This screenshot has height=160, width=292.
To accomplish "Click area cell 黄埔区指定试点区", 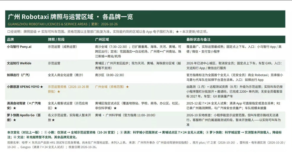I will point(137,106).
